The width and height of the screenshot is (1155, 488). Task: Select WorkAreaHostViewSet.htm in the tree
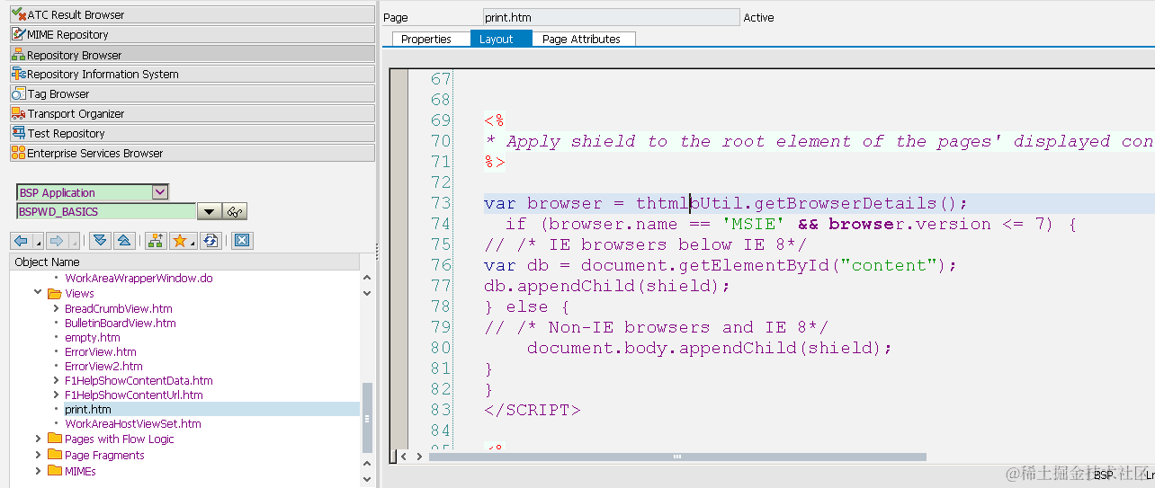click(x=133, y=423)
